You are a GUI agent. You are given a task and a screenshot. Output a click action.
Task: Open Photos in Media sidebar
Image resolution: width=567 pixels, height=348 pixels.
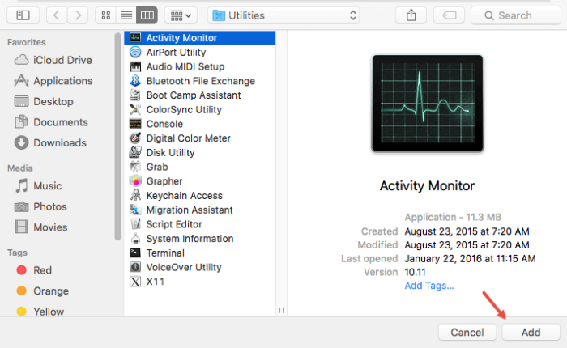40,206
